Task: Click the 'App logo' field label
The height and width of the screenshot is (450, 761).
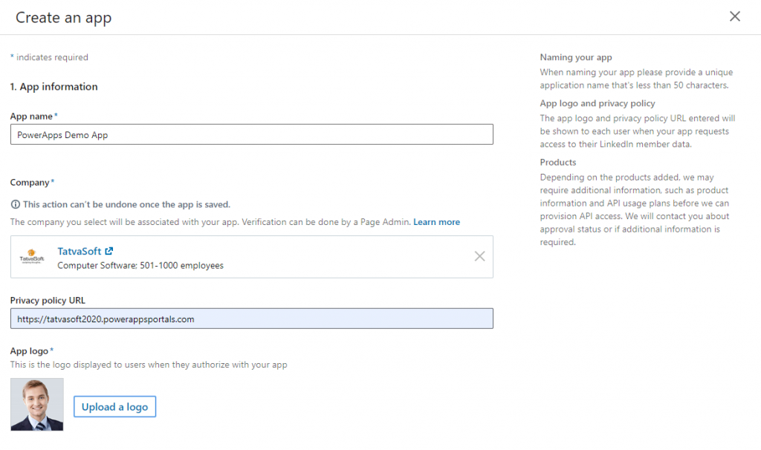Action: [x=29, y=350]
